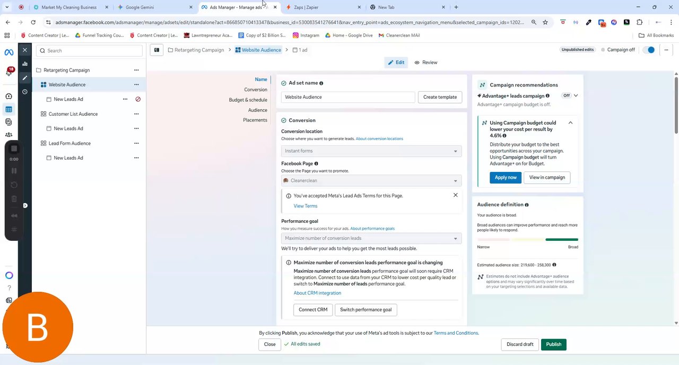Collapse the Campaign budget recommendation card
679x365 pixels.
coord(570,123)
